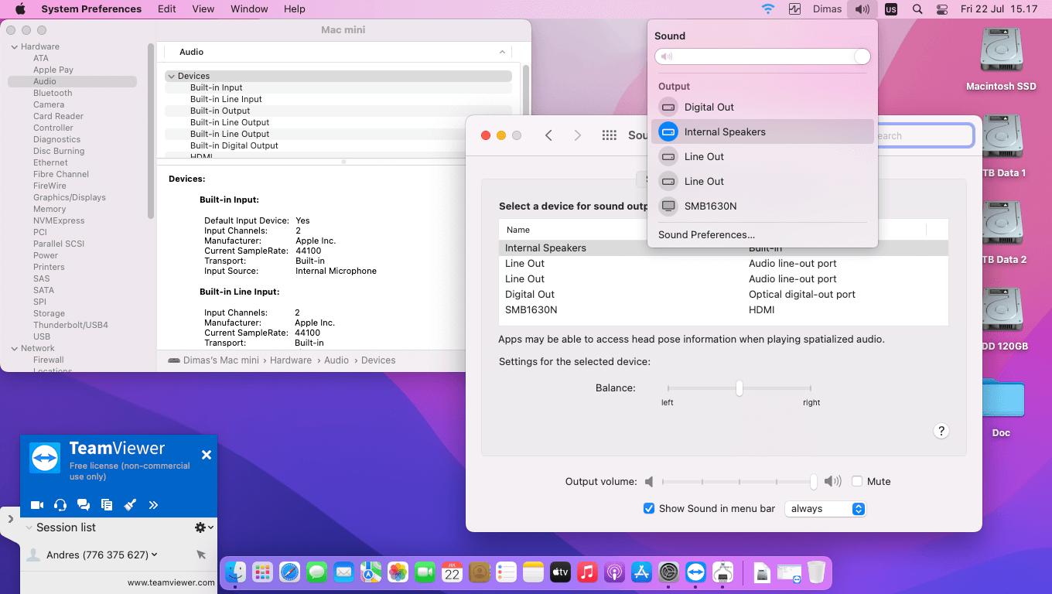Enable the Mute checkbox
1052x594 pixels.
(x=857, y=481)
